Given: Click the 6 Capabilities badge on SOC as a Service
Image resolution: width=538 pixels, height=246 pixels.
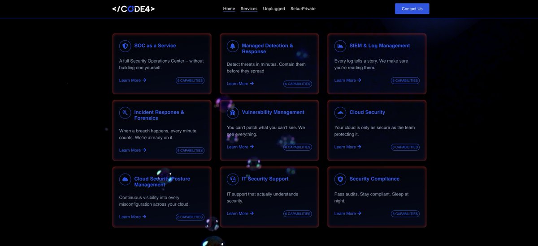Looking at the screenshot, I should click(x=190, y=81).
